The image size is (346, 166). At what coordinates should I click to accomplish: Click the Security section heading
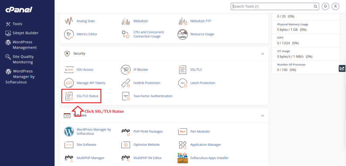pos(79,54)
